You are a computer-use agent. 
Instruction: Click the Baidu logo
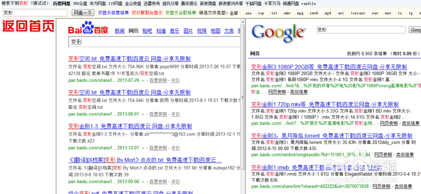[88, 28]
